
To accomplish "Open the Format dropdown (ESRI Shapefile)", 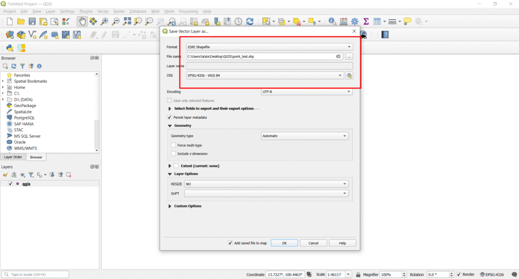I will (x=270, y=47).
